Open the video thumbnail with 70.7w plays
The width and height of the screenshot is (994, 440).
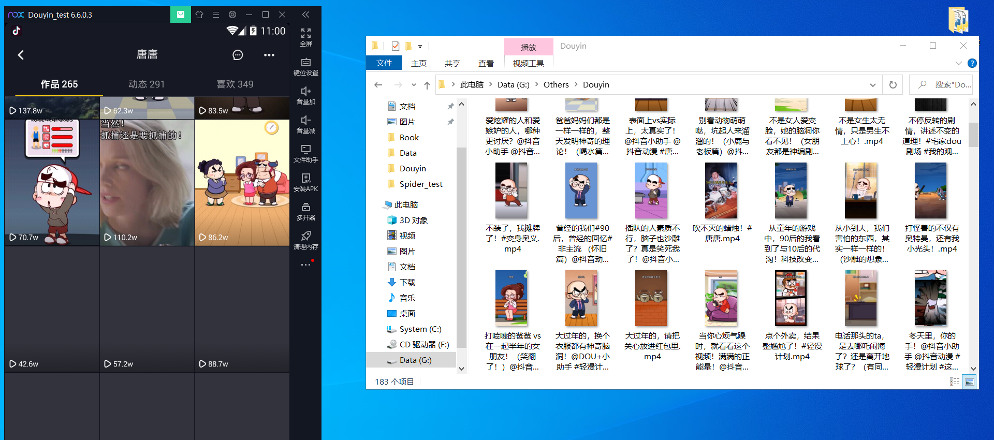pyautogui.click(x=52, y=182)
